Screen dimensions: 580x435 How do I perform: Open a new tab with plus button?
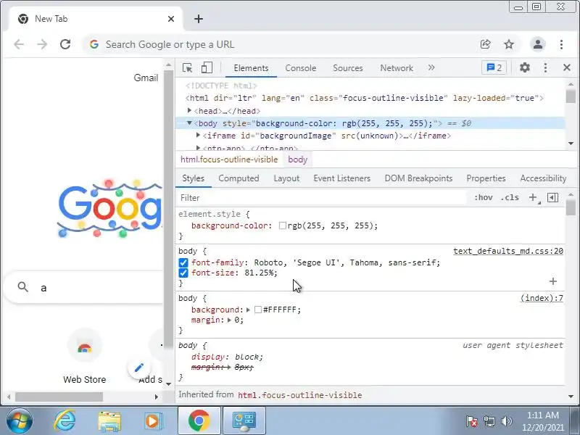pyautogui.click(x=199, y=19)
